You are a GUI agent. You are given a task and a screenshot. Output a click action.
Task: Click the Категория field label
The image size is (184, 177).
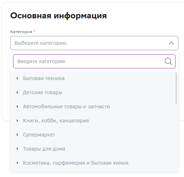(21, 32)
